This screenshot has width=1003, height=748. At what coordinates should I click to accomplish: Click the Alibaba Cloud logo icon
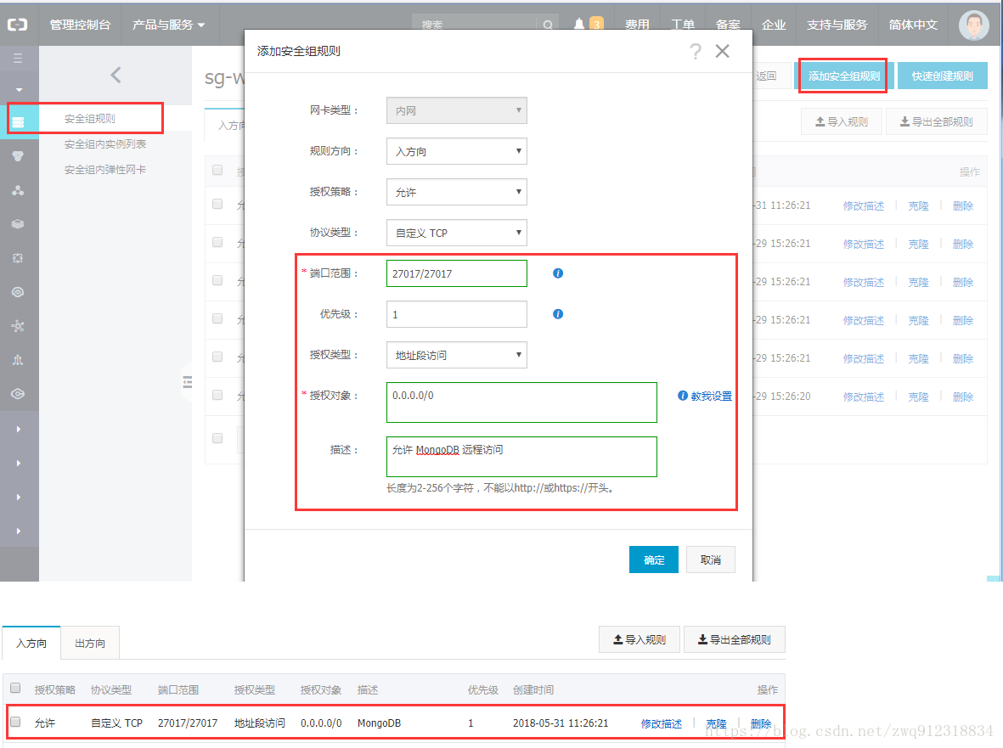click(x=18, y=25)
